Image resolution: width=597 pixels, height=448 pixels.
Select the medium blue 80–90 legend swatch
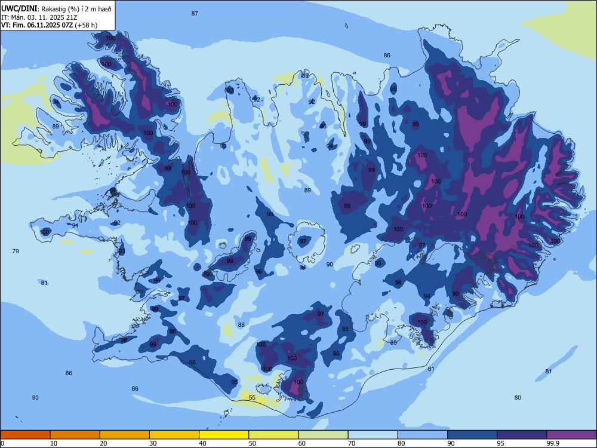[x=423, y=435]
